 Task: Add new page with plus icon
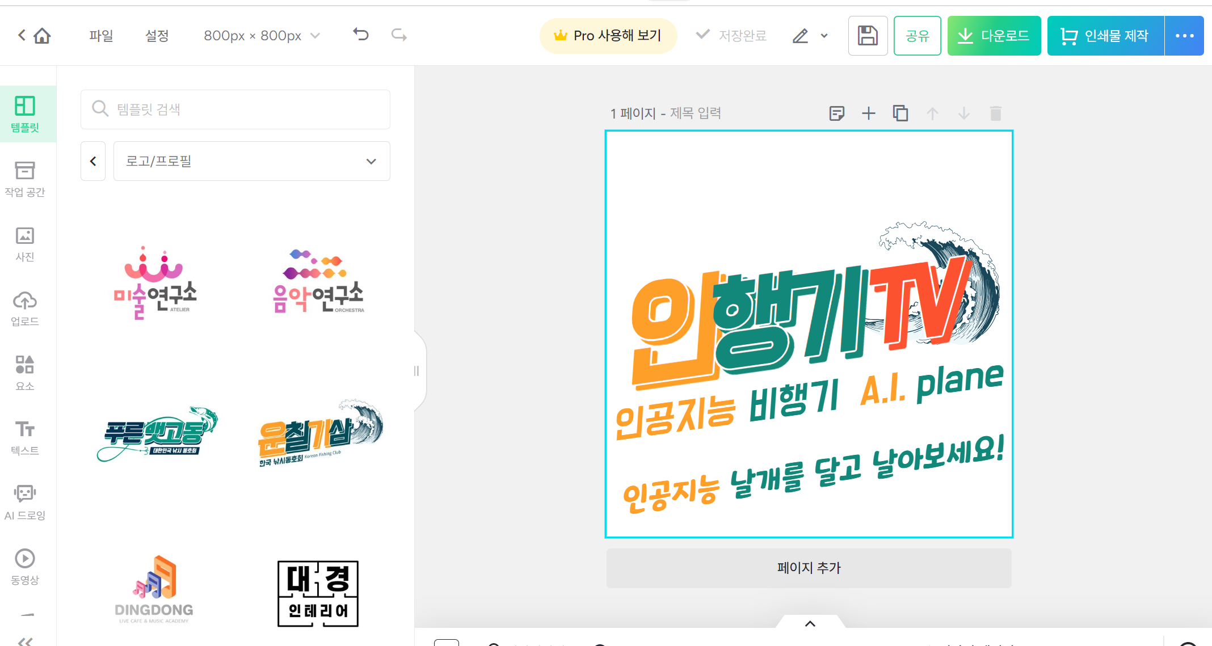point(868,113)
